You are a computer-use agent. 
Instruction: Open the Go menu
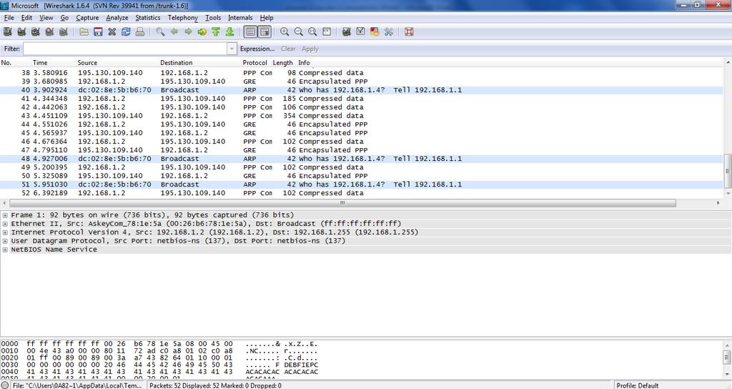click(x=64, y=18)
